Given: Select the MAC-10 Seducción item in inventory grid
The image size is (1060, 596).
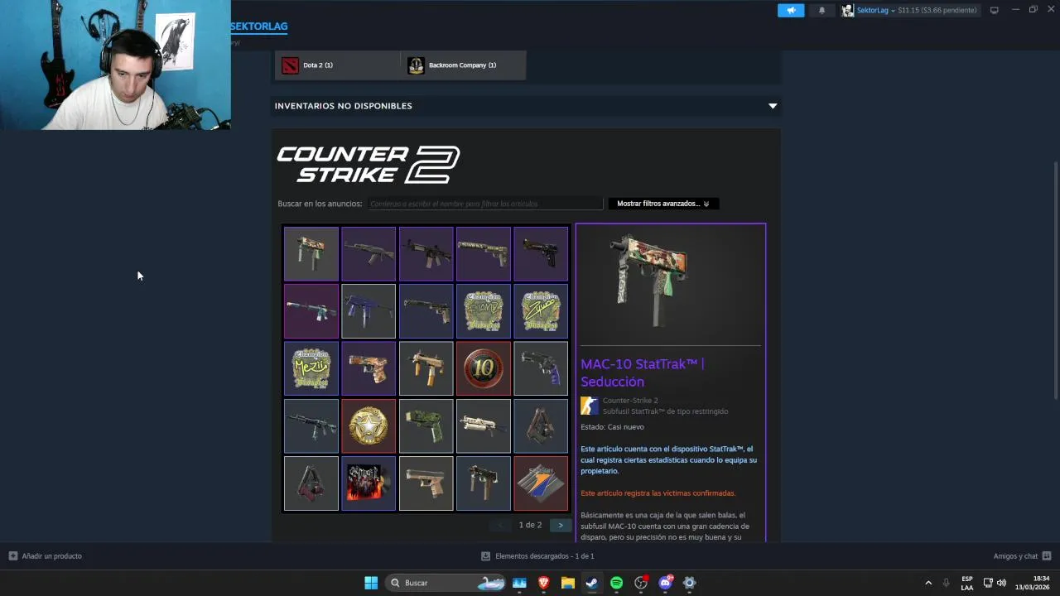Looking at the screenshot, I should pyautogui.click(x=311, y=254).
